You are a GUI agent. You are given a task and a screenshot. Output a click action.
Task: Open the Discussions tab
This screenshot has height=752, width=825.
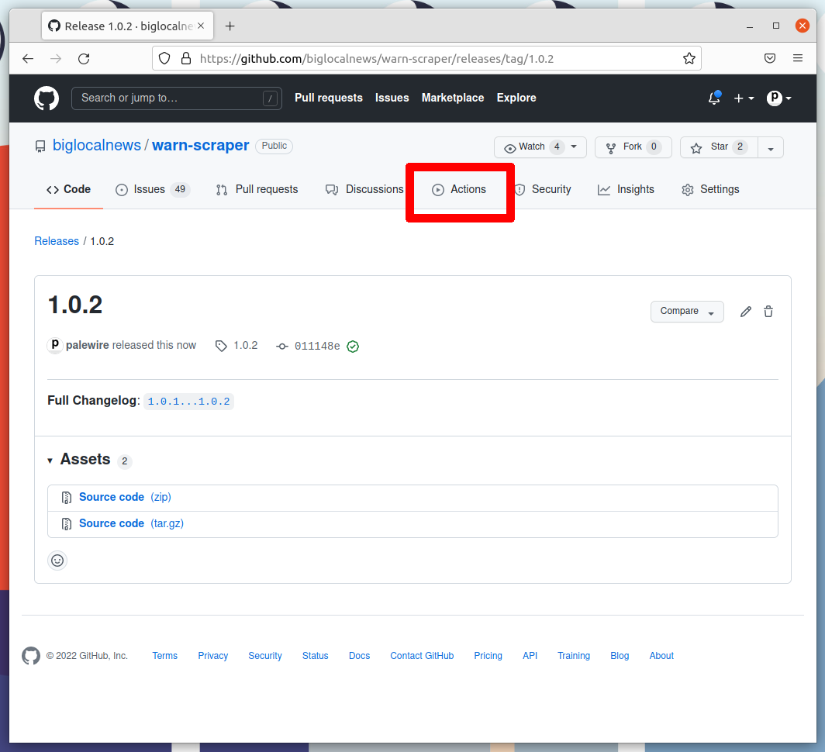[x=364, y=189]
